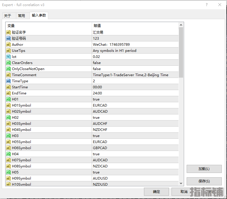Switch to the 关于 tab

click(8, 16)
